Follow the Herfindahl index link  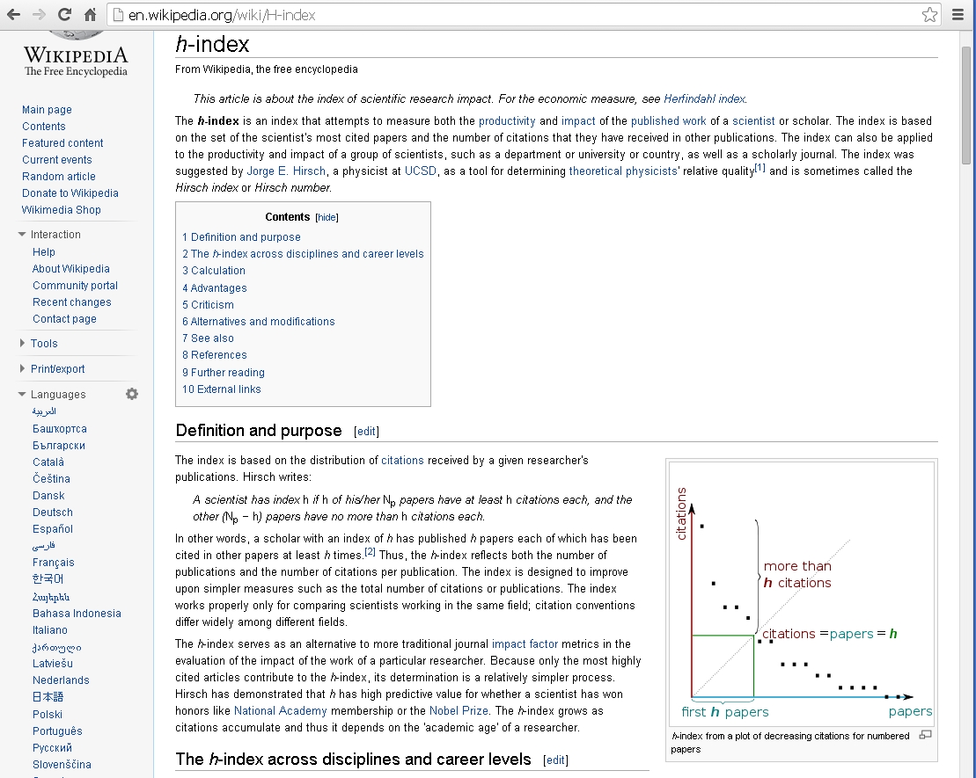pyautogui.click(x=704, y=98)
